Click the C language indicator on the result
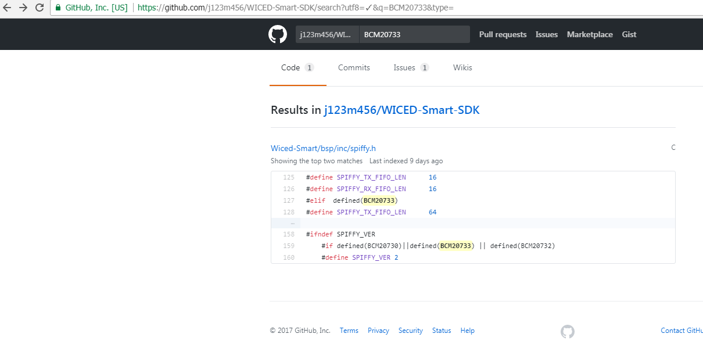 [x=673, y=147]
